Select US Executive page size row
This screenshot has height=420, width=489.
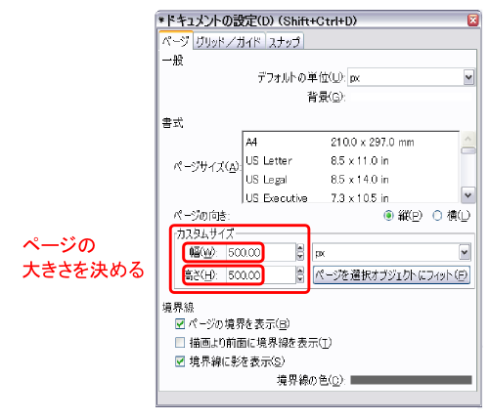point(350,197)
